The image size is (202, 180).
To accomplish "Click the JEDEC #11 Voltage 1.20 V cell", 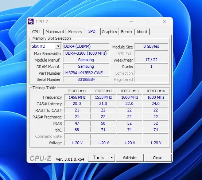I will click(77, 143).
